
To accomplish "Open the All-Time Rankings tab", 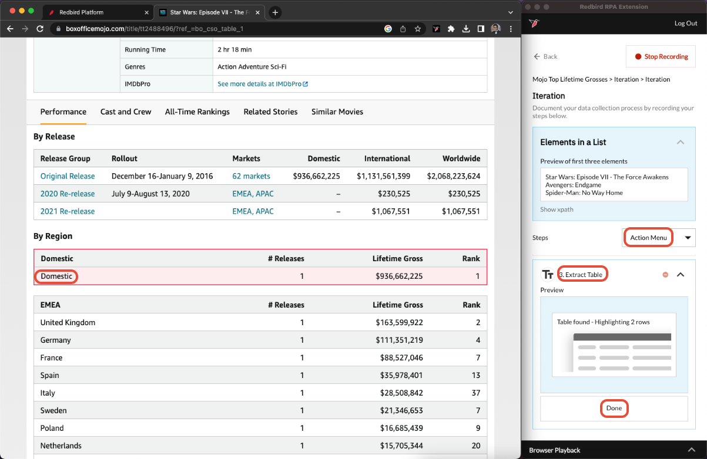I will click(x=197, y=112).
